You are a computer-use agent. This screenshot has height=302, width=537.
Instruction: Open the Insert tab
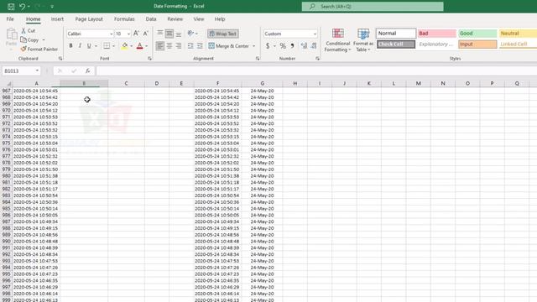tap(57, 19)
